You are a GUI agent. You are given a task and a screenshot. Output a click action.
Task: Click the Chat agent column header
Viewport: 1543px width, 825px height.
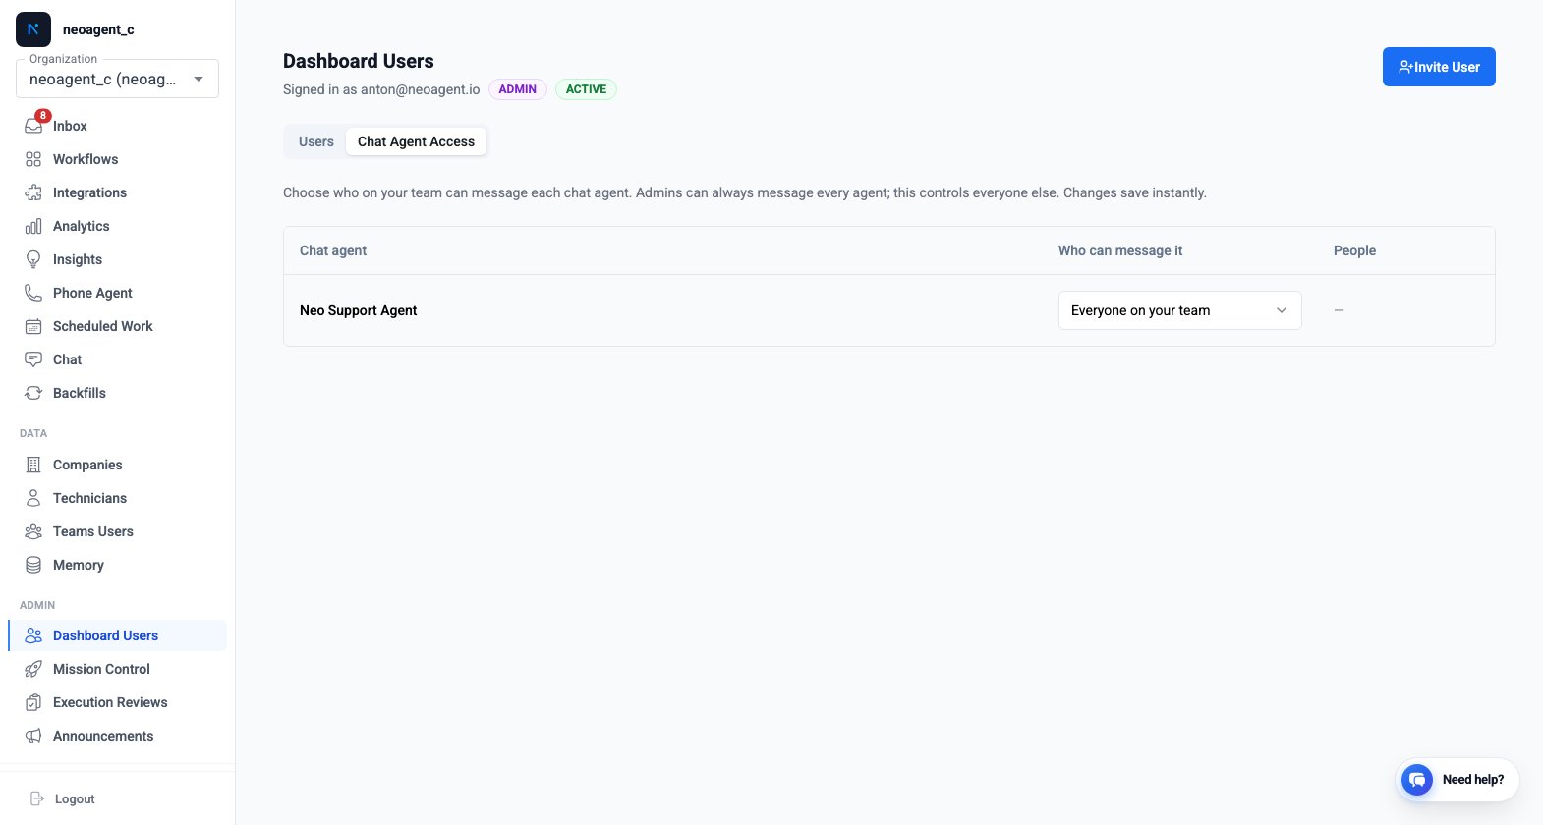click(333, 250)
